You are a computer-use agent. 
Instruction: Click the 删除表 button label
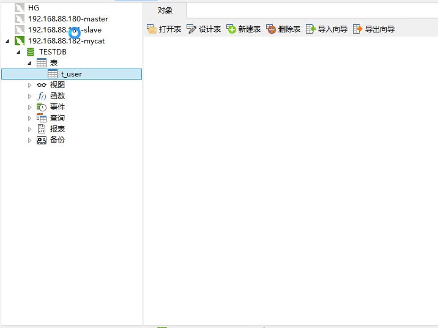[x=289, y=29]
